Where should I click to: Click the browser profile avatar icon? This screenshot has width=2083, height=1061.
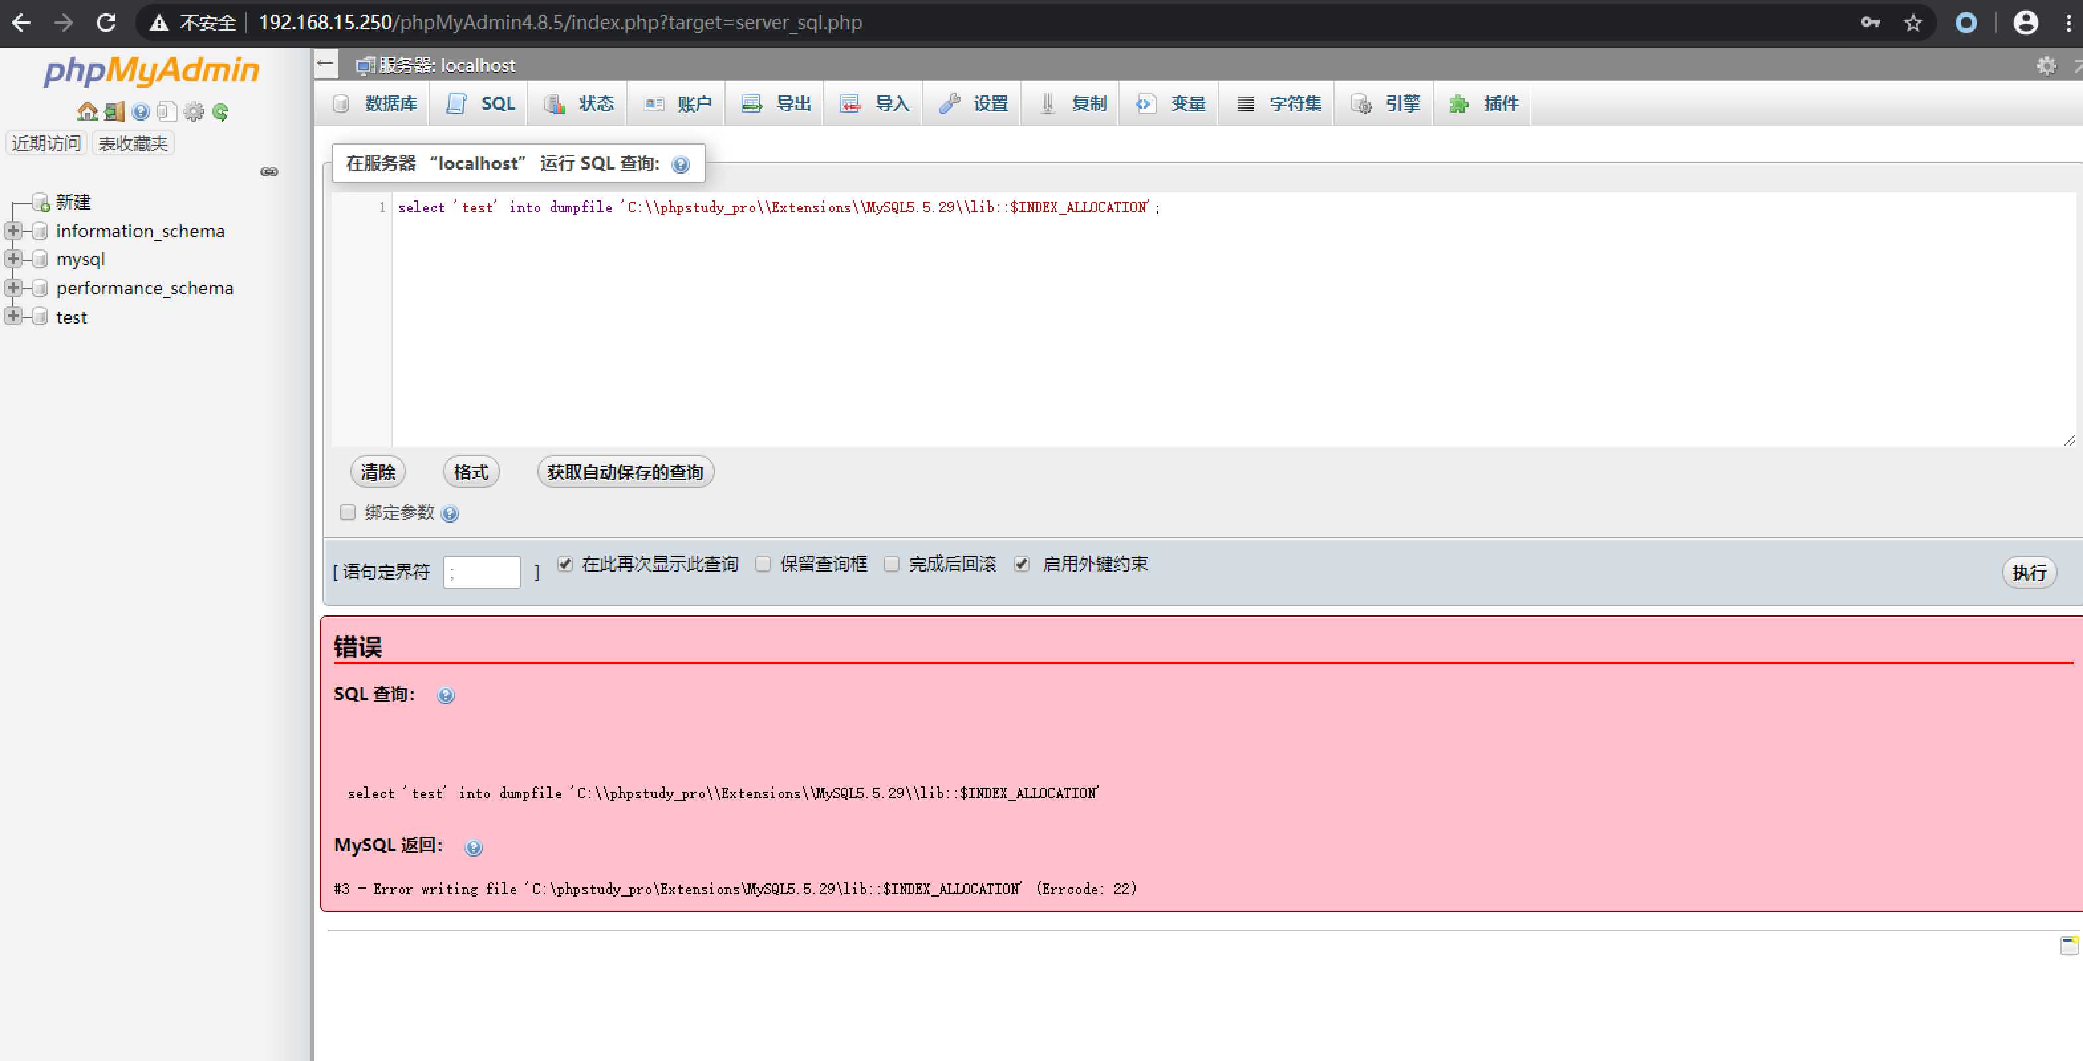(x=2025, y=23)
